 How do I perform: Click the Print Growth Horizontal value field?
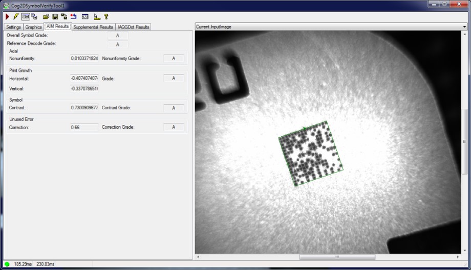84,78
